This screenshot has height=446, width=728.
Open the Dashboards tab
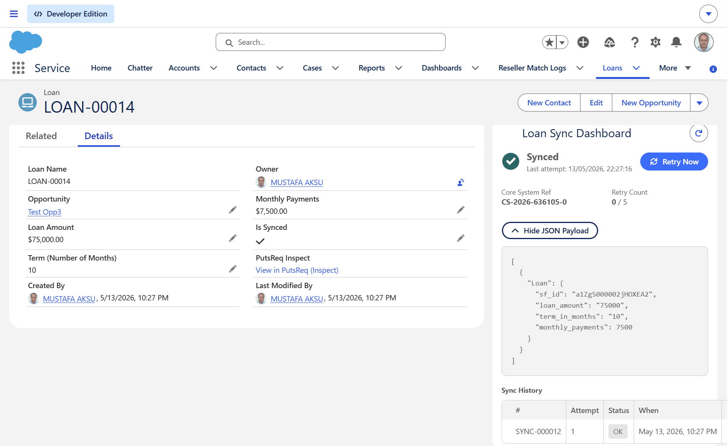point(442,68)
